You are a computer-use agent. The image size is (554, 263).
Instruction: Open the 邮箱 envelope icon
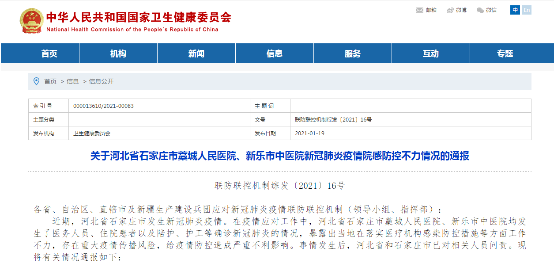pos(419,10)
